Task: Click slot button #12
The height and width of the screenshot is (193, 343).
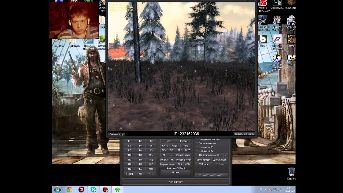Action: [x=151, y=155]
